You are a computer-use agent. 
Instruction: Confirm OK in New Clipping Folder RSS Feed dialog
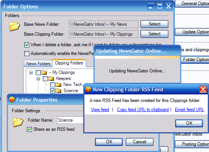[x=189, y=123]
